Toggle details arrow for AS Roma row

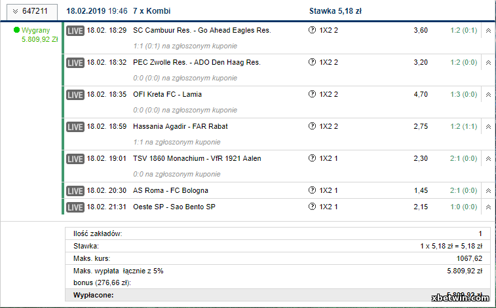tap(488, 191)
